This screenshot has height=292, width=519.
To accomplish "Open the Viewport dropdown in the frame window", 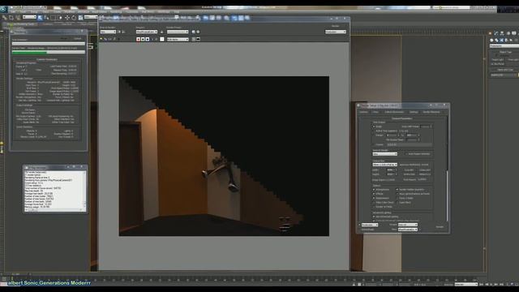I will 147,32.
